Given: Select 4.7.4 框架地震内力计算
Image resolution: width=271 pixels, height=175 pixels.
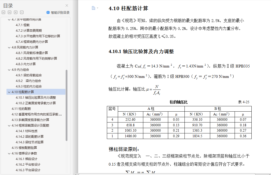Looking at the screenshot, I should (x=32, y=42).
